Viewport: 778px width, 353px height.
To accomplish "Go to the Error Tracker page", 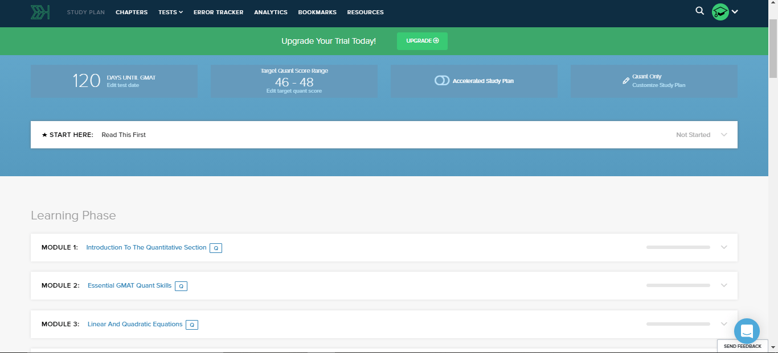I will pos(218,12).
